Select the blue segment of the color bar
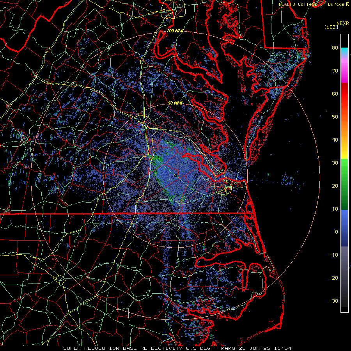Image resolution: width=351 pixels, height=351 pixels. click(344, 228)
